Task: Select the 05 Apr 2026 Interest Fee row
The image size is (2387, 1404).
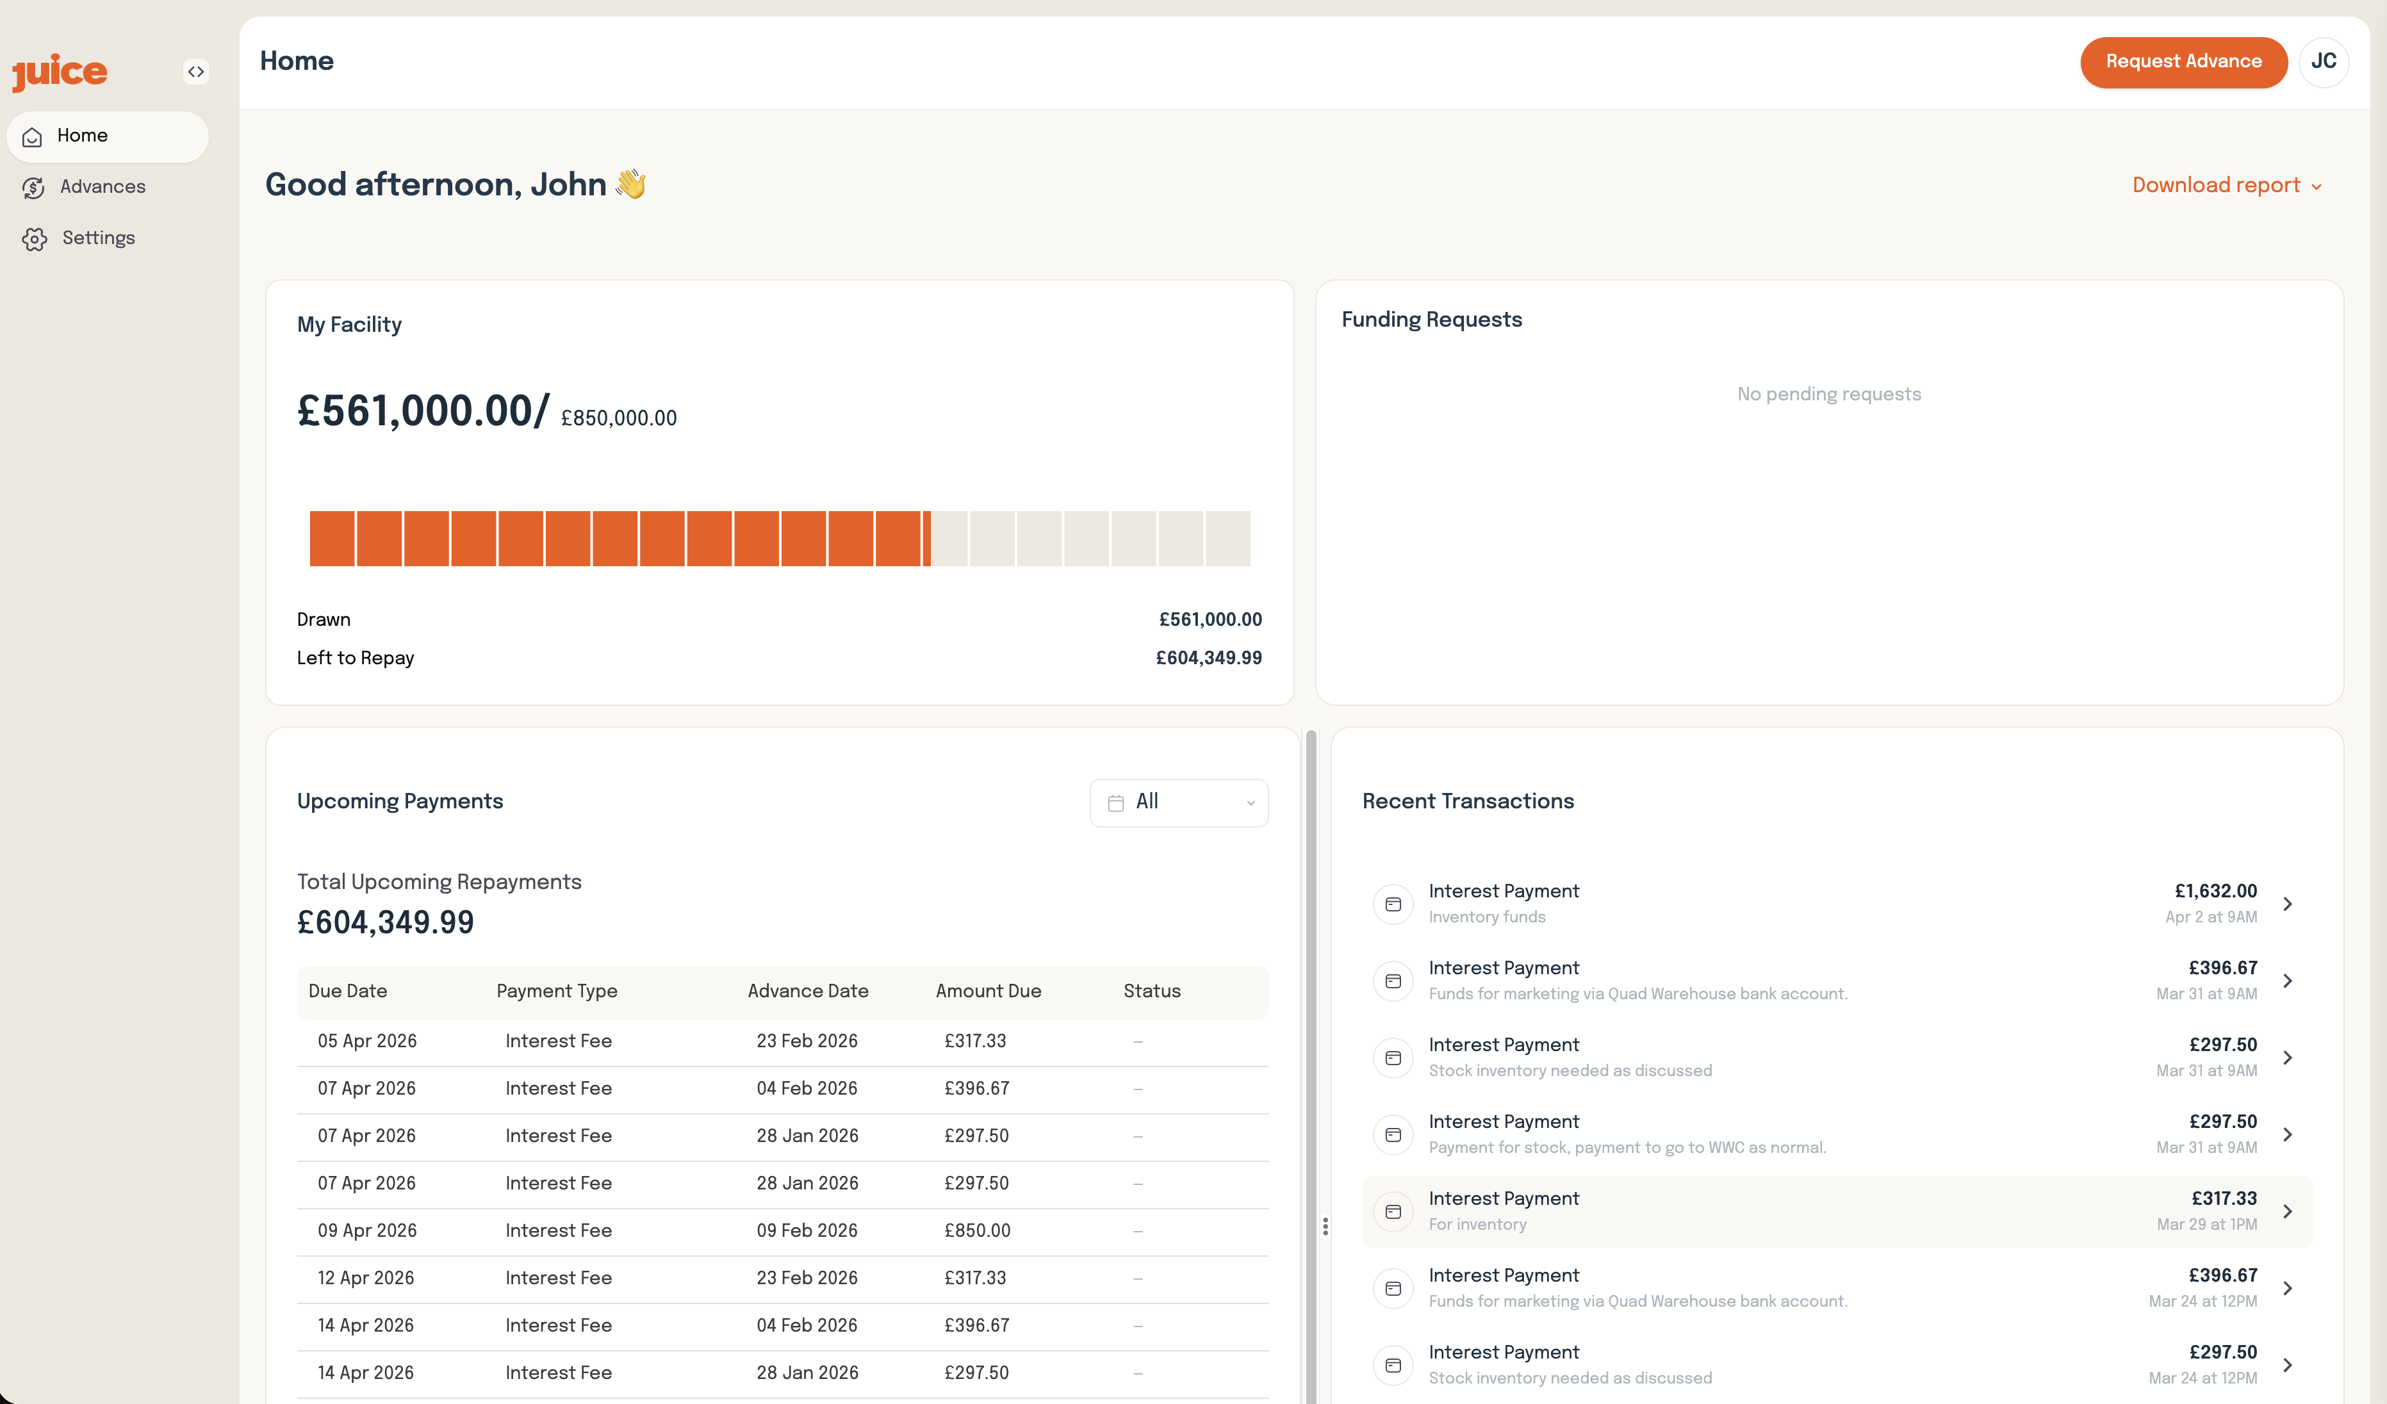Action: coord(782,1041)
